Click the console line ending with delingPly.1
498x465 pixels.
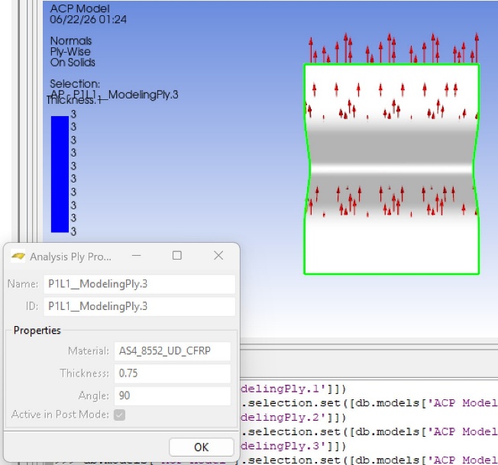point(293,389)
